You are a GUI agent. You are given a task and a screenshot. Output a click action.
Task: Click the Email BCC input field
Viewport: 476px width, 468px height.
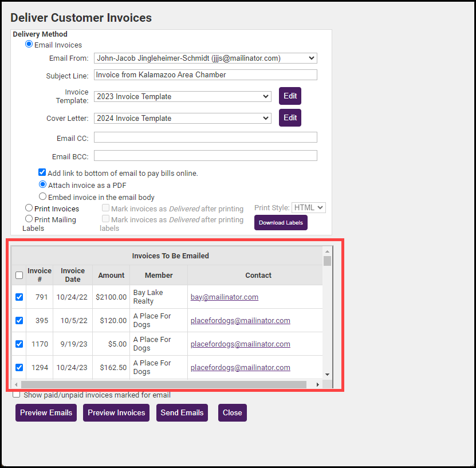coord(205,156)
